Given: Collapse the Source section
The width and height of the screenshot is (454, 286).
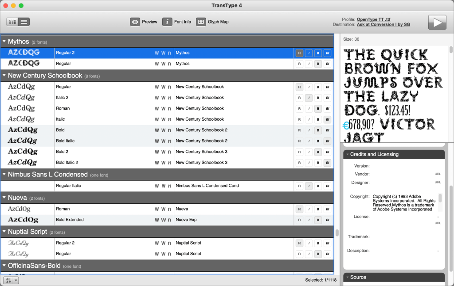Looking at the screenshot, I should click(348, 277).
